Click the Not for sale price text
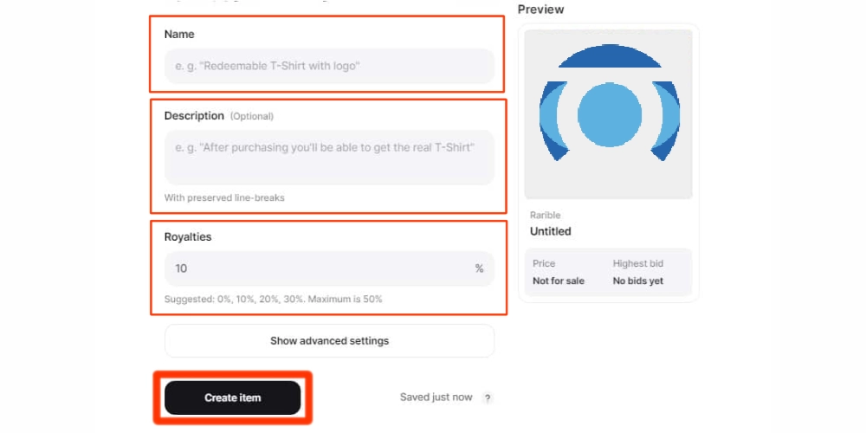The height and width of the screenshot is (433, 866). click(x=559, y=281)
